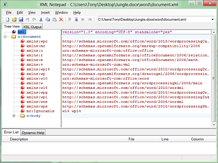218x163 pixels.
Task: Select the xmlns:wpg attribute node
Action: [x=37, y=92]
